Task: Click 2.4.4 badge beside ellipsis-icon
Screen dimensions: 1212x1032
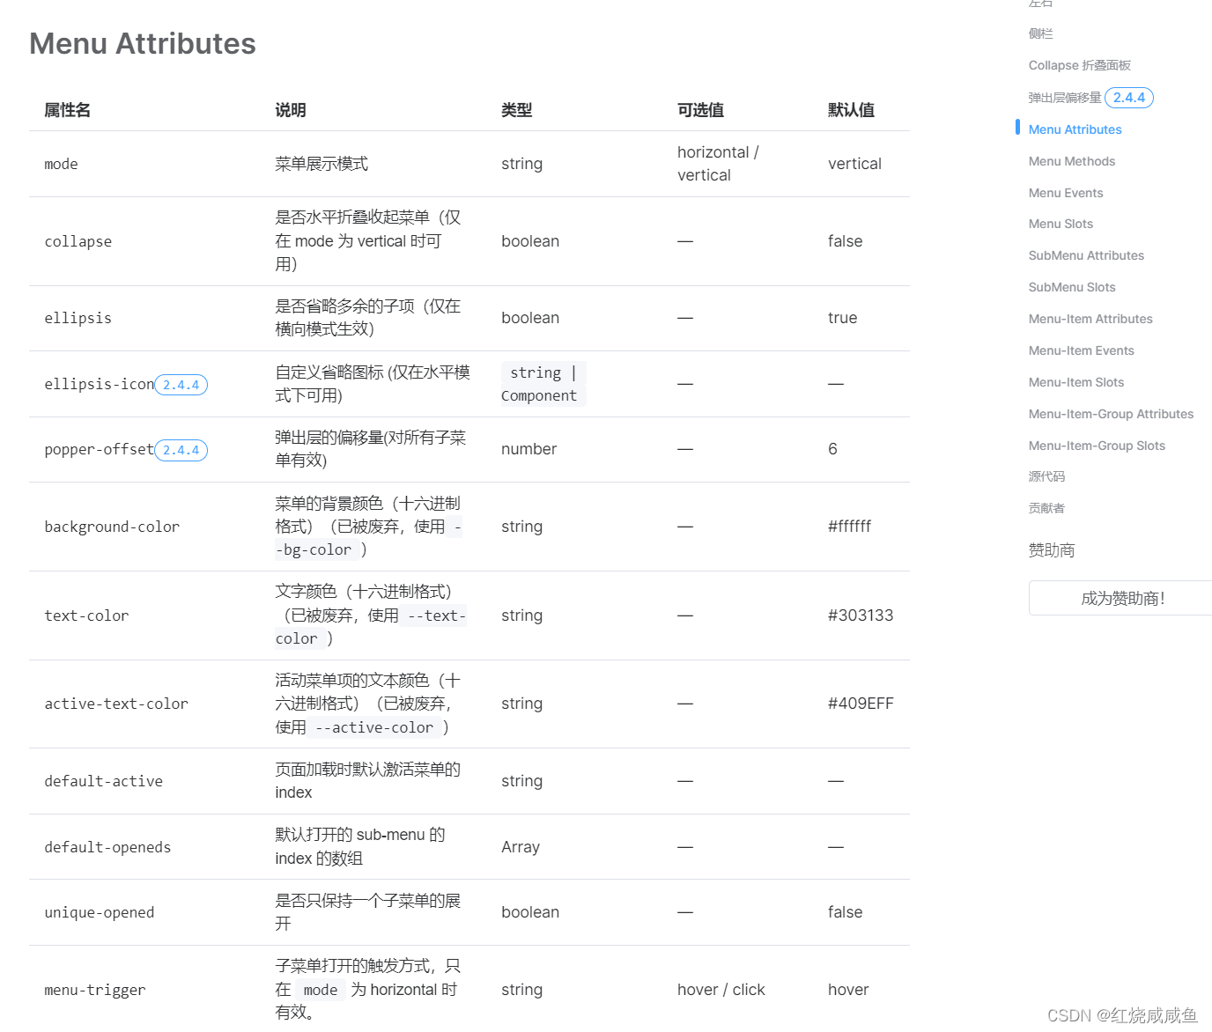Action: 181,385
